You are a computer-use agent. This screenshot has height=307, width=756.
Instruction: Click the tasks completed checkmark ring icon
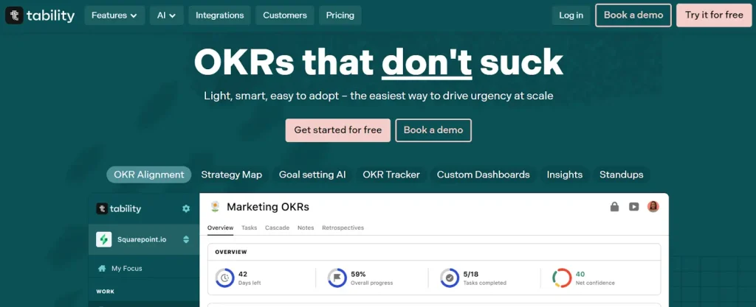pos(450,278)
